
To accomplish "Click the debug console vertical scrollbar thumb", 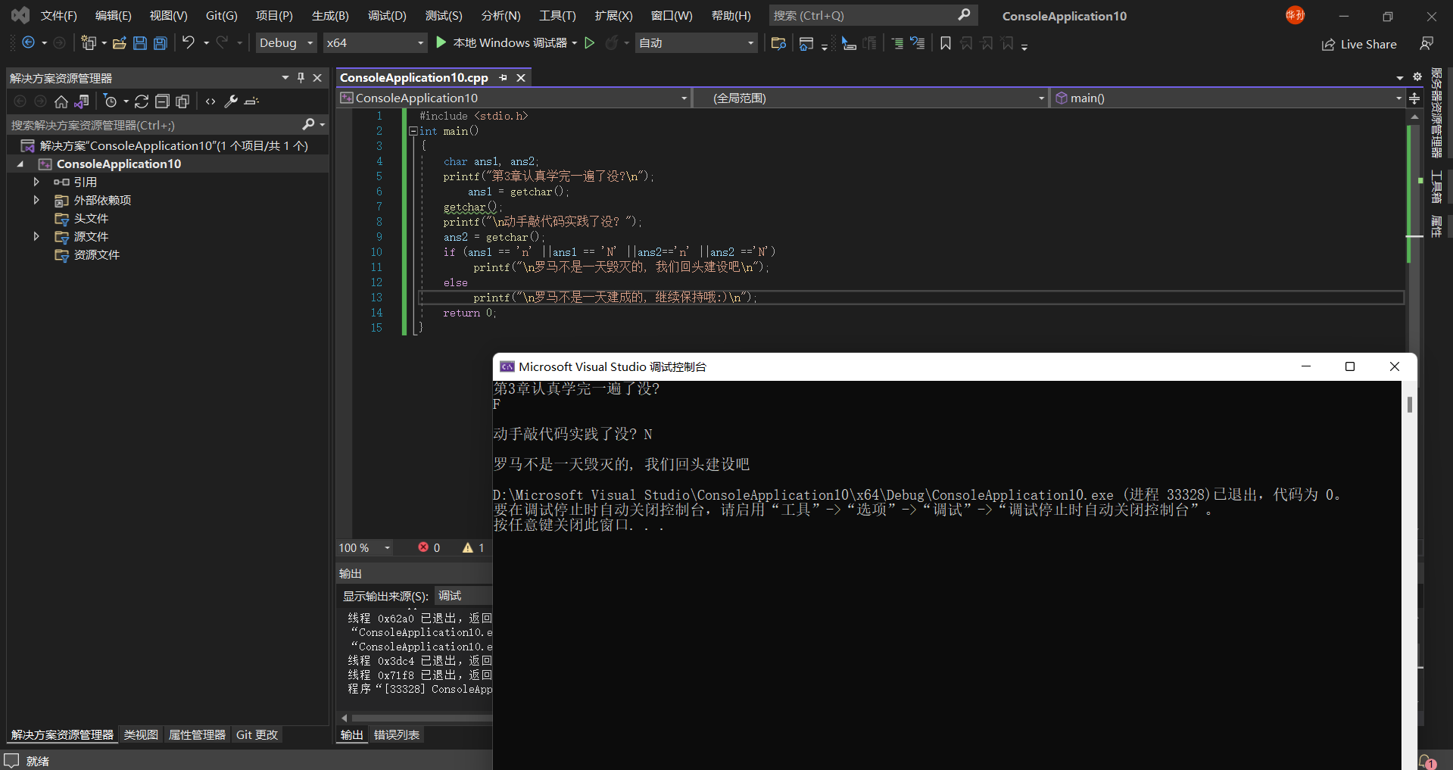I will [1409, 404].
